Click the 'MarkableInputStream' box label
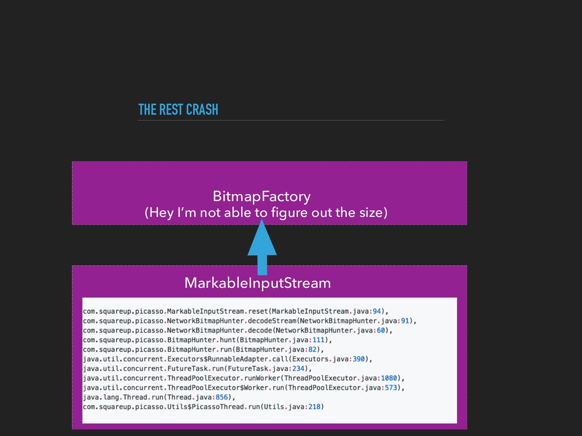582x436 pixels. 257,283
